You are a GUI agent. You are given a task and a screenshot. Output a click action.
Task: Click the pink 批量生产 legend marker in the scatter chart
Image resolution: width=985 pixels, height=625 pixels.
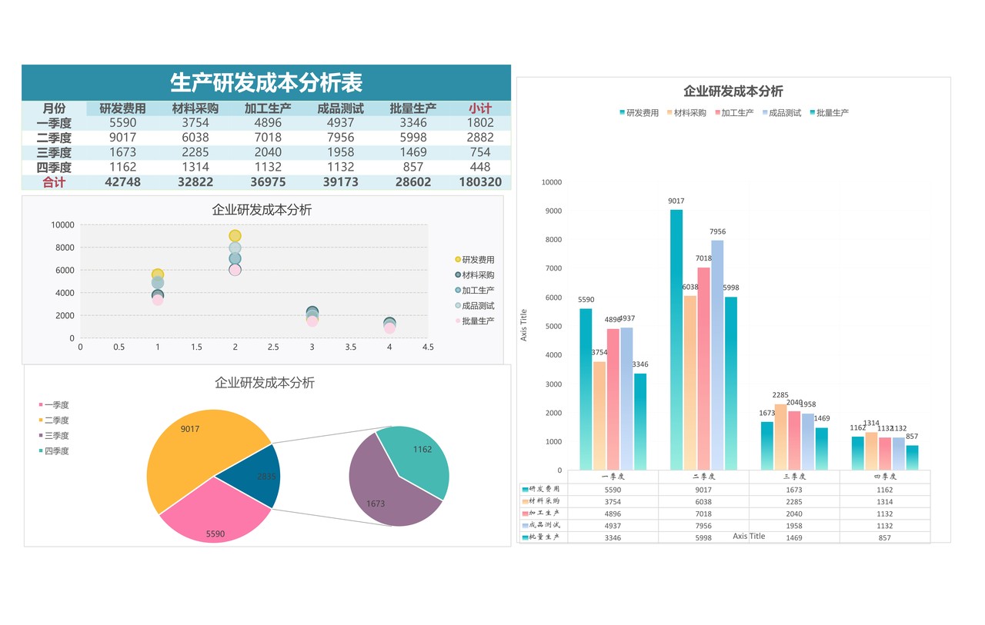[458, 321]
